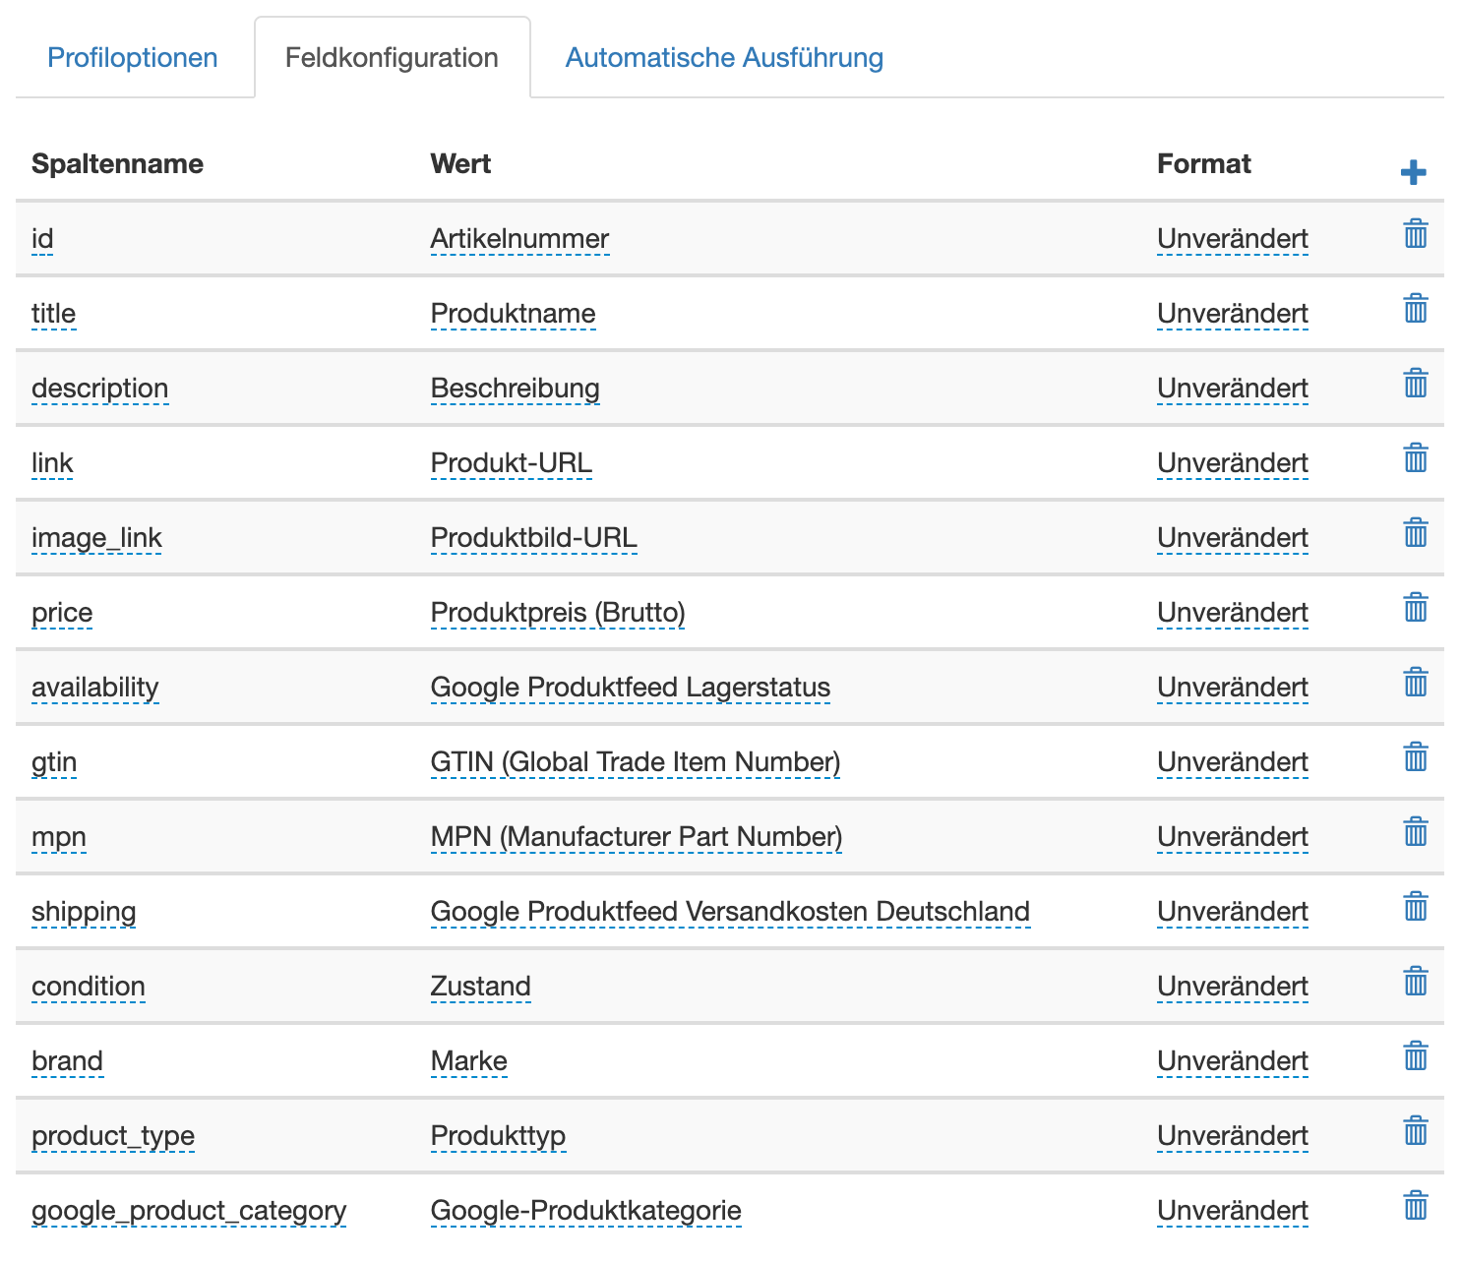Delete the description field row

pyautogui.click(x=1416, y=384)
